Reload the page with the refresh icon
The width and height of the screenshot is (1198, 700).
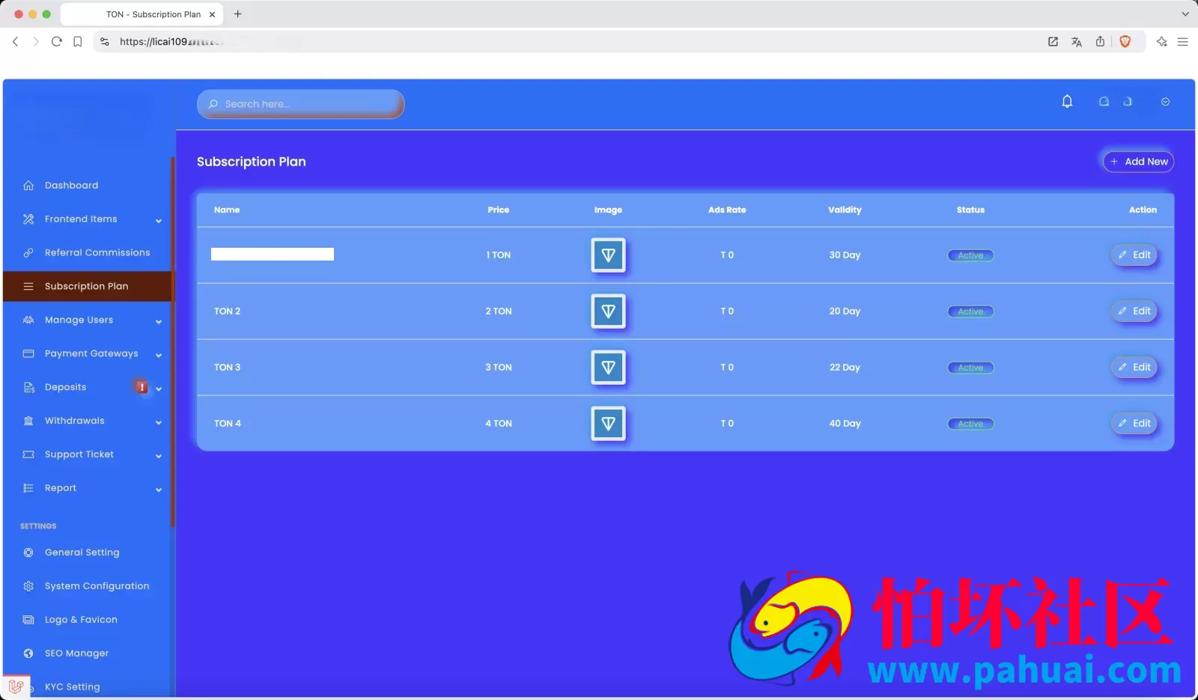pyautogui.click(x=56, y=42)
